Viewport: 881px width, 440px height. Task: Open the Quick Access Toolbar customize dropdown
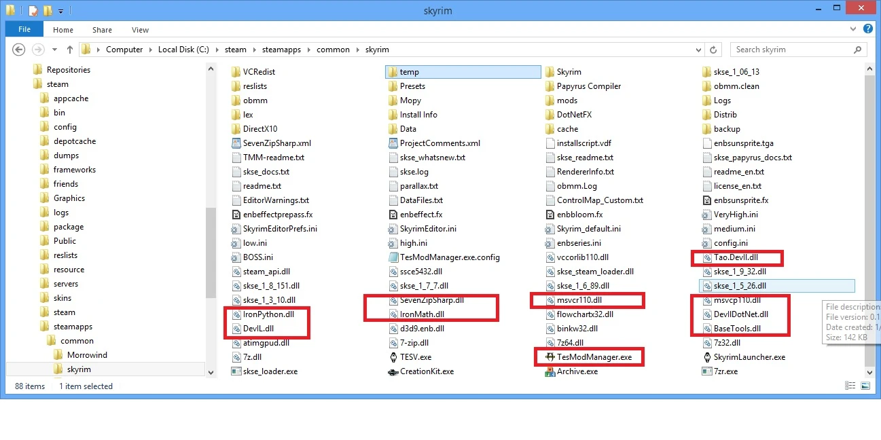tap(61, 10)
